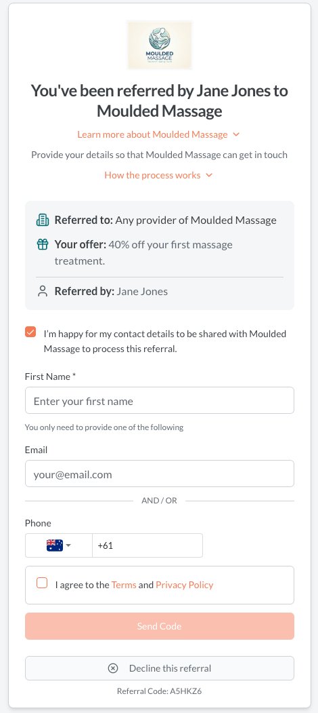The image size is (318, 713).
Task: Focus the phone number field with +61
Action: [x=147, y=545]
